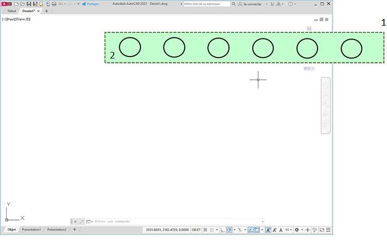This screenshot has width=387, height=240.
Task: Click the Isolate Objects icon in the status bar
Action: click(x=314, y=230)
